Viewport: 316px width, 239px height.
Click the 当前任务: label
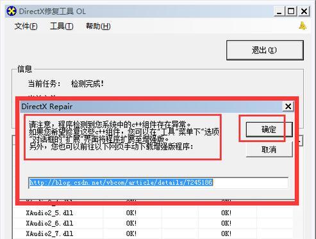coord(44,84)
